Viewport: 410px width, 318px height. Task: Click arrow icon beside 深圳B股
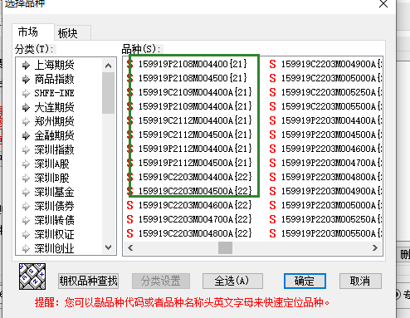(x=26, y=179)
